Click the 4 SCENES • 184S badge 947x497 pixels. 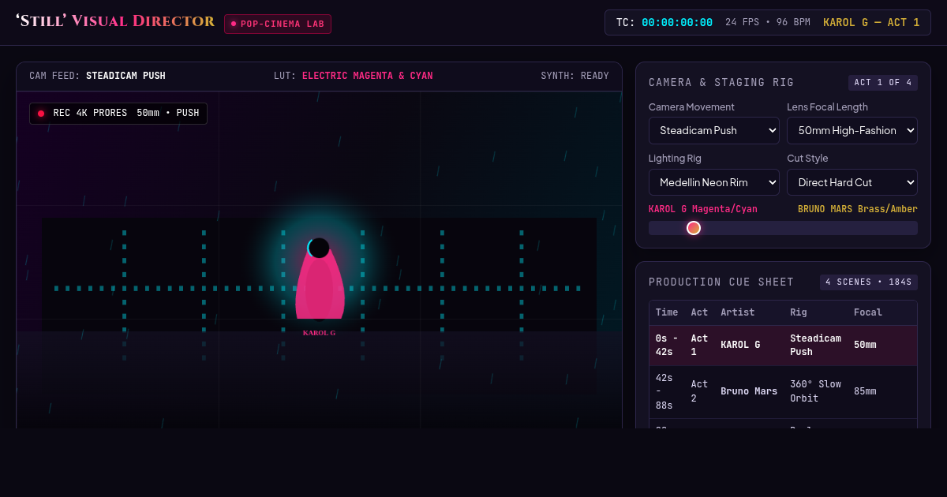[x=869, y=282]
